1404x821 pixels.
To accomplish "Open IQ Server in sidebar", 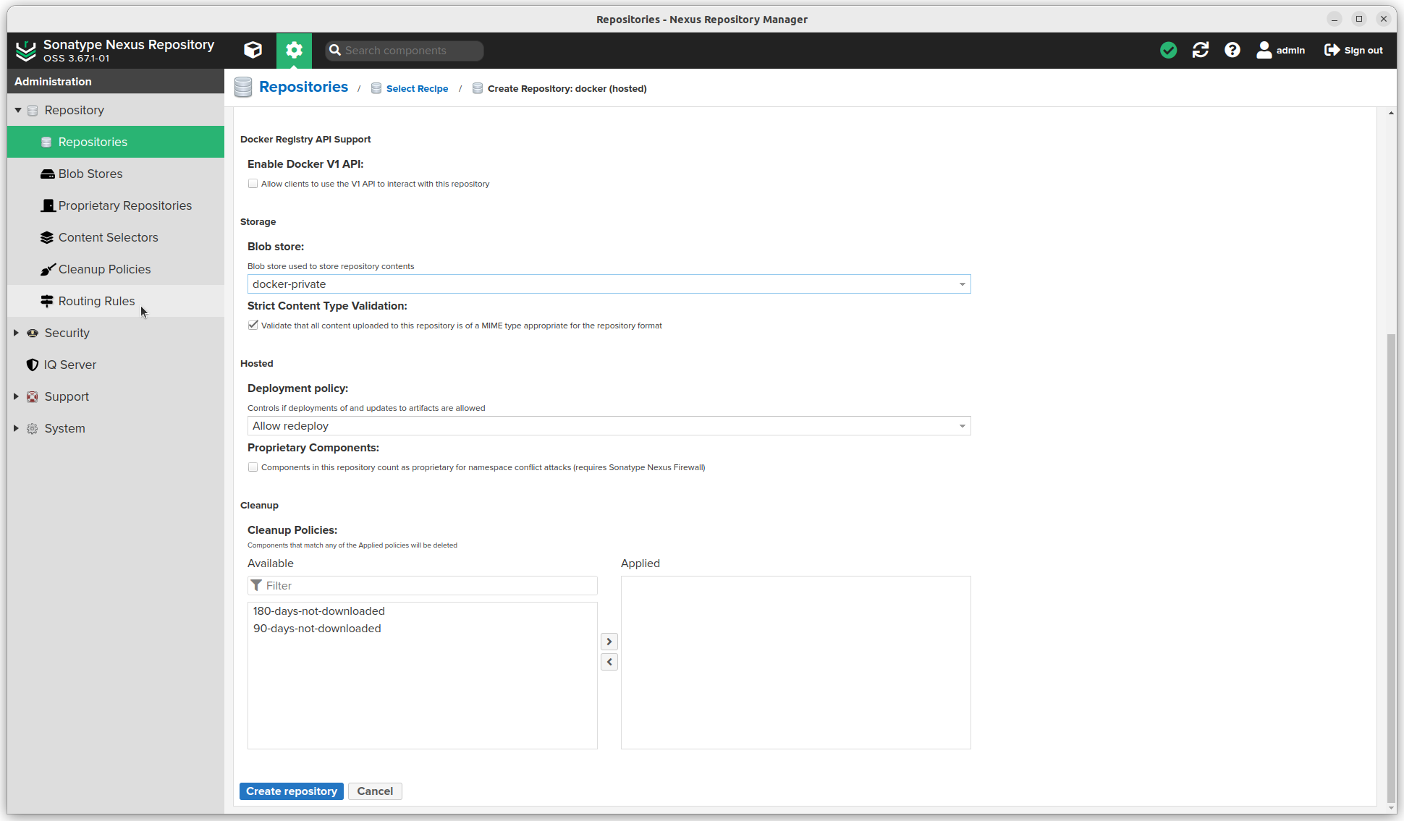I will click(x=116, y=365).
